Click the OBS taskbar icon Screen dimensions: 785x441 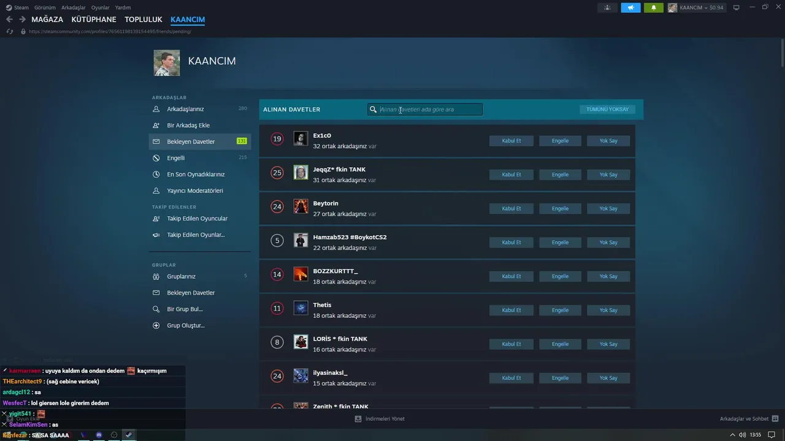click(x=113, y=435)
